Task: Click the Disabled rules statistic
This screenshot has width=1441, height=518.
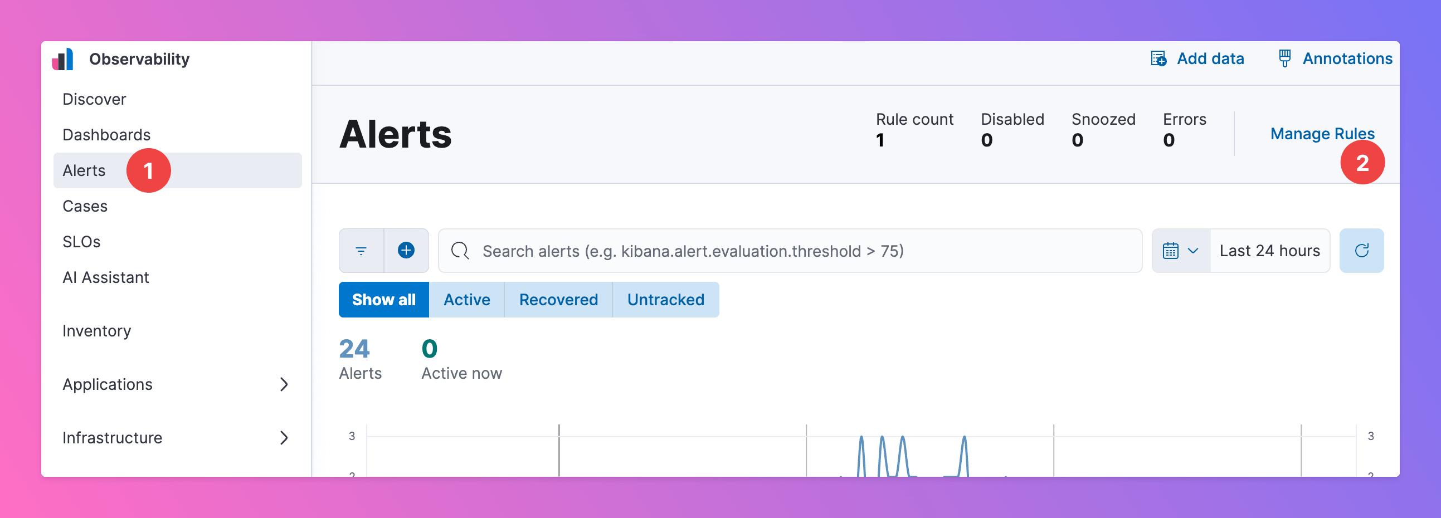Action: tap(1012, 130)
